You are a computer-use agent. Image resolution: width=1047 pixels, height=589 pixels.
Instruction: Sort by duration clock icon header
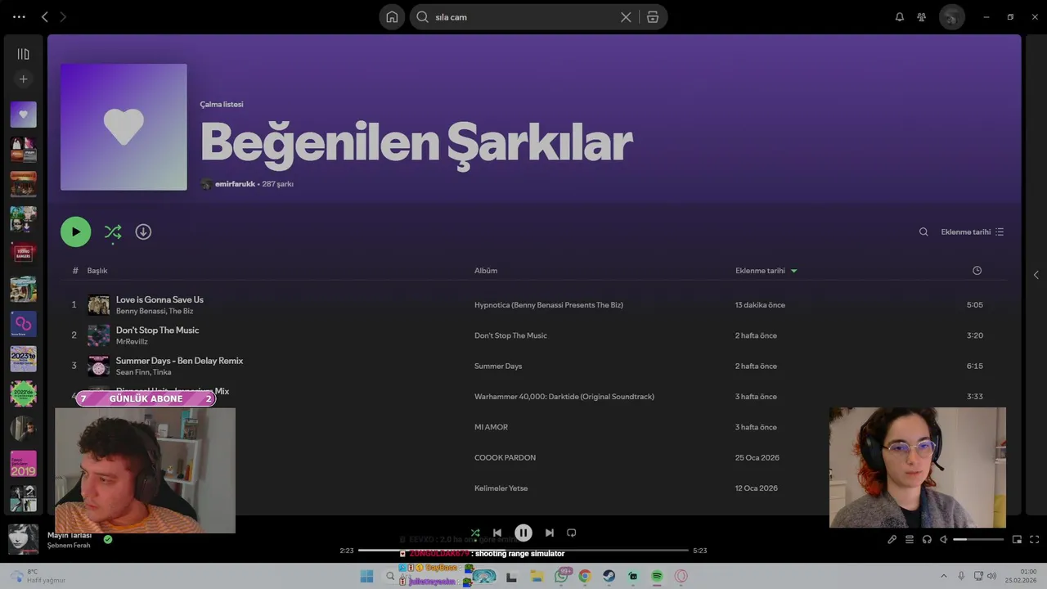pos(977,271)
